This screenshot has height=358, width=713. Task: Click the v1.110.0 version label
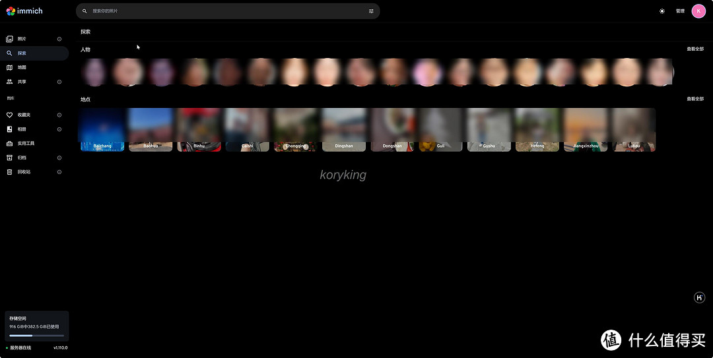click(x=61, y=347)
